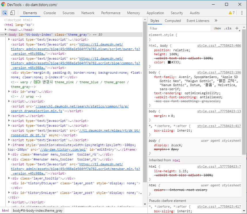Open the common.js script URL link
Screen dimensions: 247x214
coord(75,63)
